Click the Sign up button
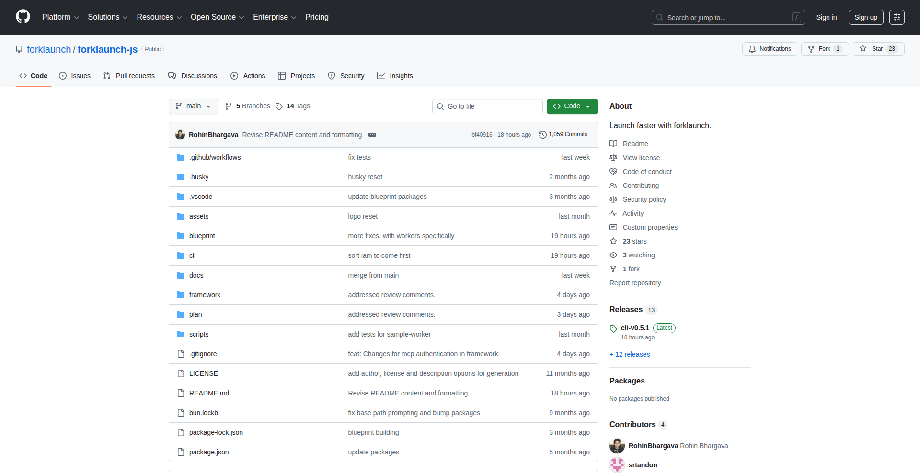This screenshot has width=920, height=476. tap(865, 17)
